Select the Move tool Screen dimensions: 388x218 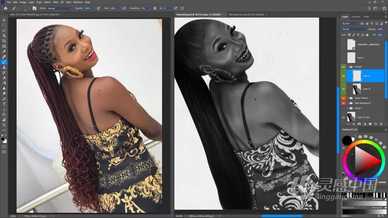(4, 20)
